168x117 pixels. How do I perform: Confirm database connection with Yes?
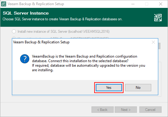click(x=109, y=88)
